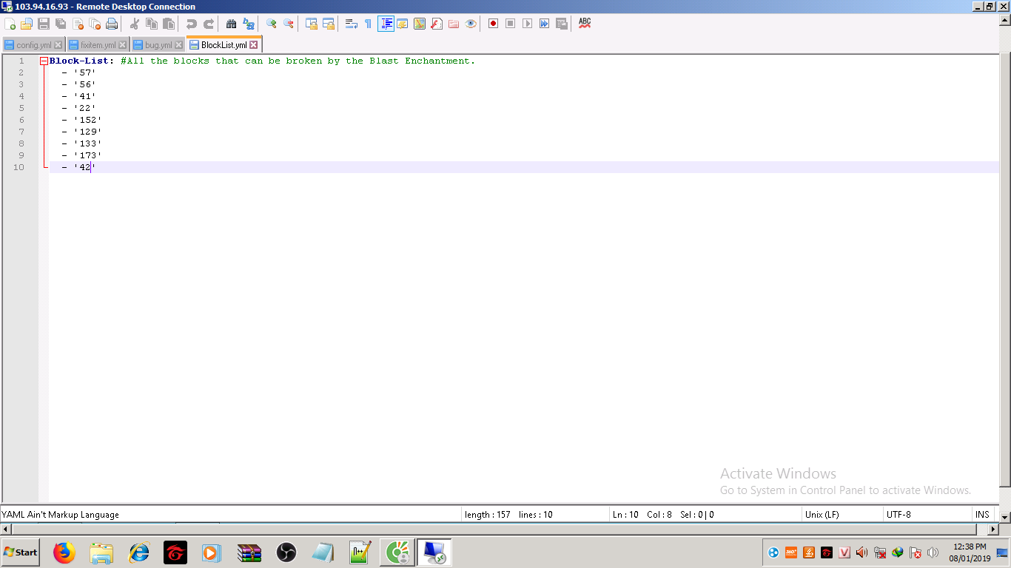Image resolution: width=1011 pixels, height=568 pixels.
Task: Toggle the Show Indent Guide button
Action: (386, 24)
